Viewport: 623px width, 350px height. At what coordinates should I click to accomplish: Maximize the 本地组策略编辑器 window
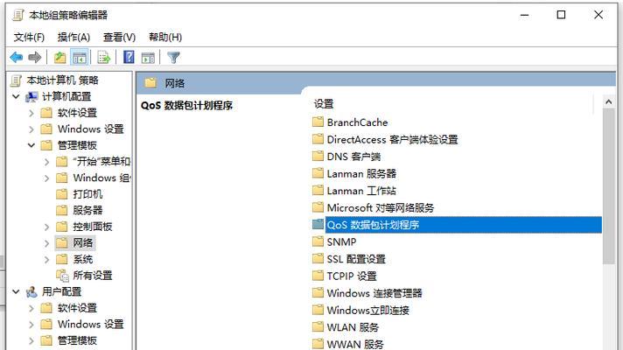pyautogui.click(x=561, y=15)
